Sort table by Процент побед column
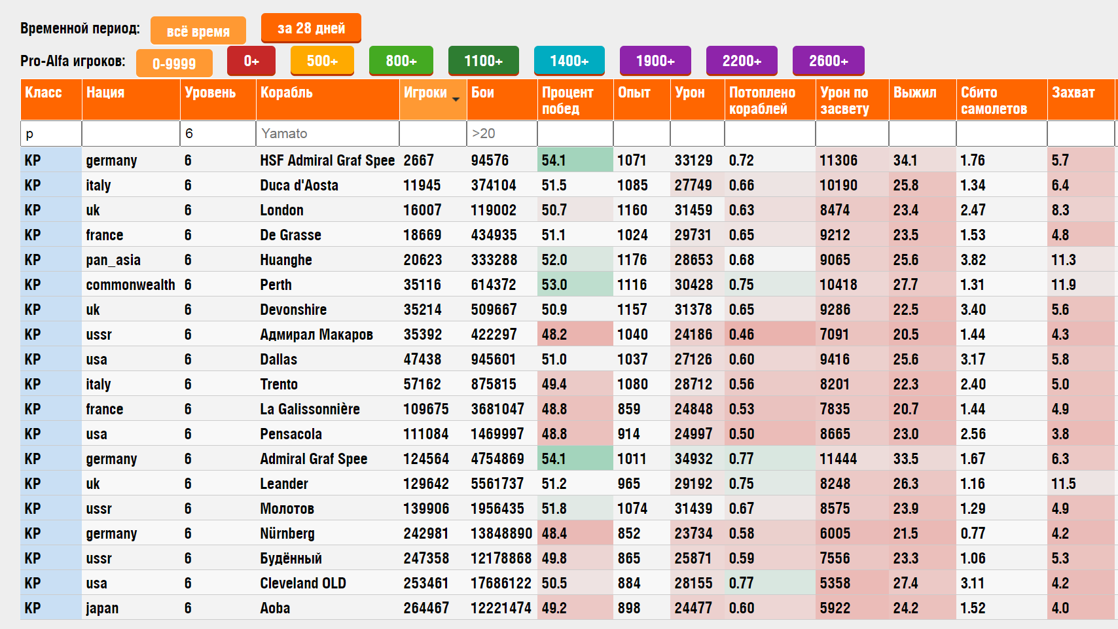This screenshot has width=1118, height=629. tap(567, 100)
